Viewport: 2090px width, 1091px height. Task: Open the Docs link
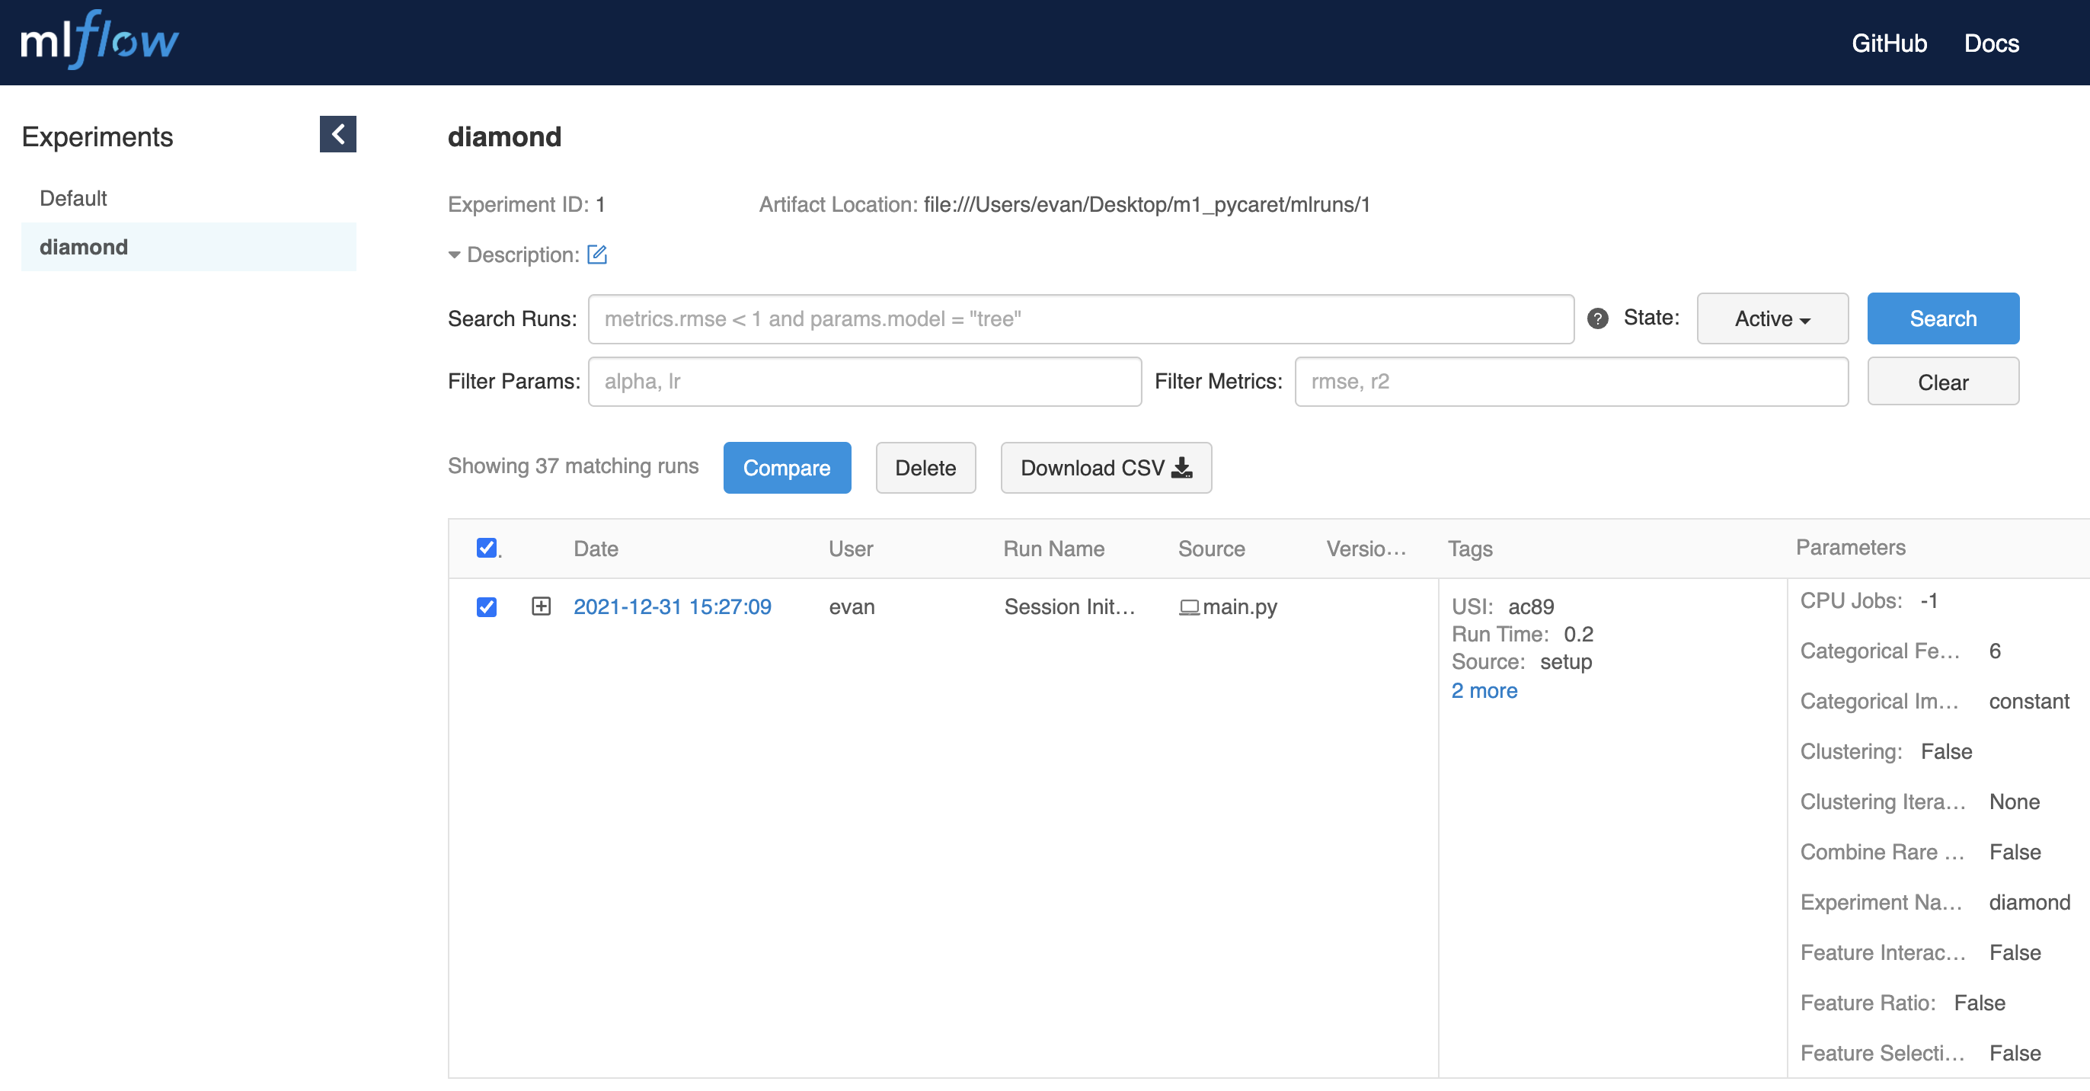coord(1991,43)
